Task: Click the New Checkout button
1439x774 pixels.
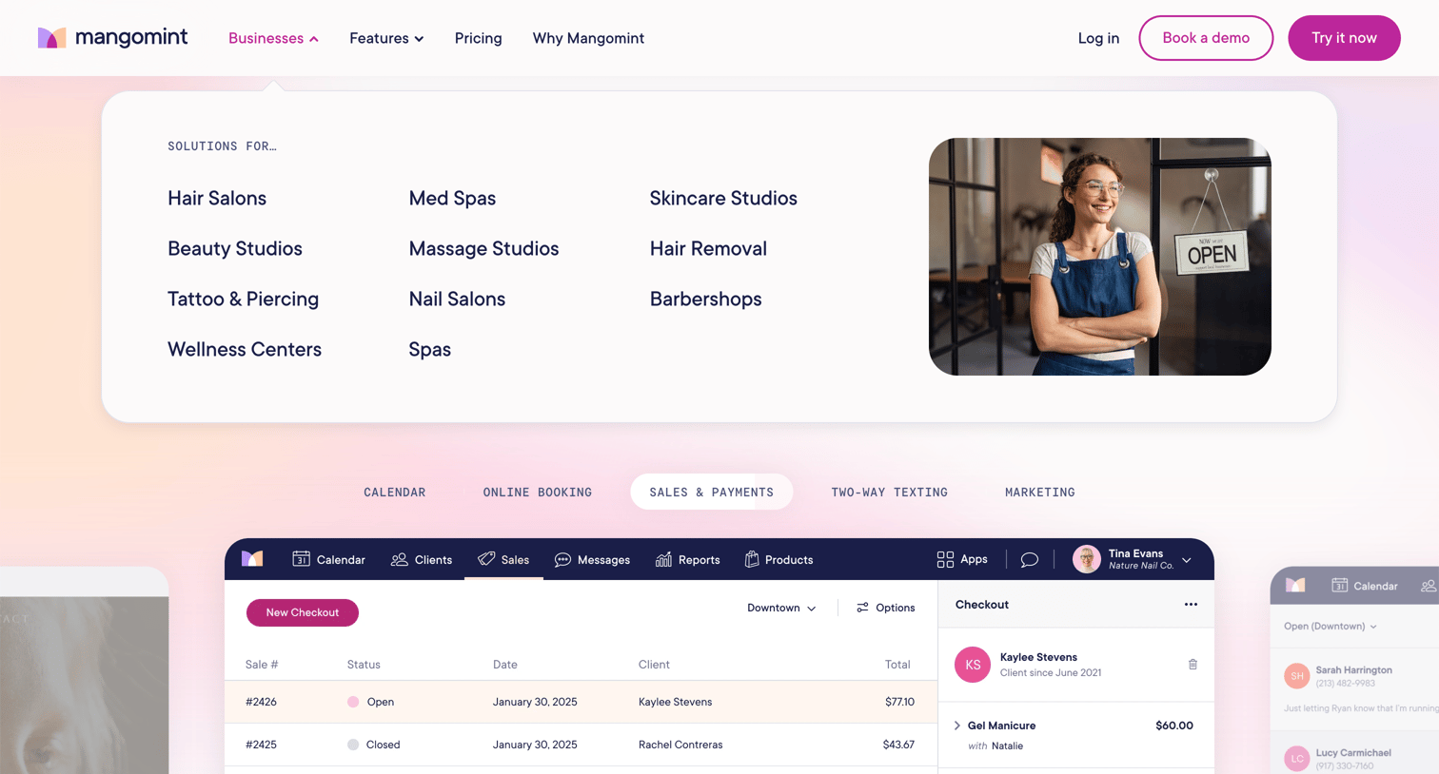Action: coord(303,612)
